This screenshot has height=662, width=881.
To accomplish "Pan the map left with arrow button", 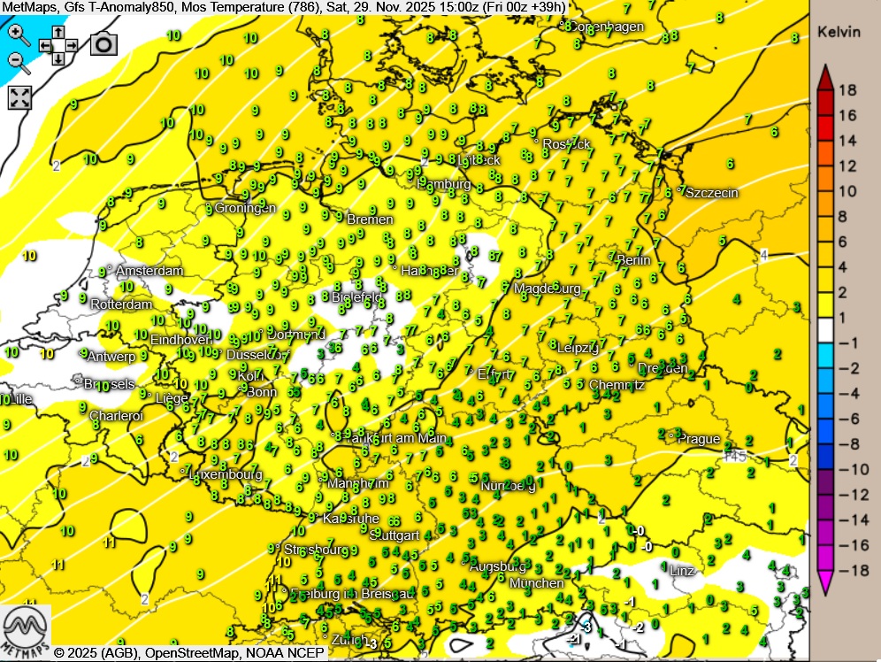I will (x=45, y=45).
